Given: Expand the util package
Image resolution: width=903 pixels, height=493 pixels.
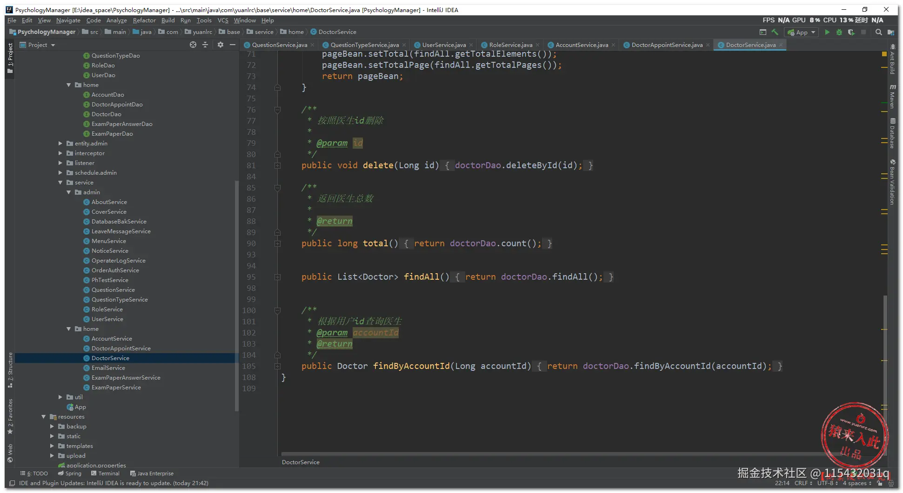Looking at the screenshot, I should (60, 397).
